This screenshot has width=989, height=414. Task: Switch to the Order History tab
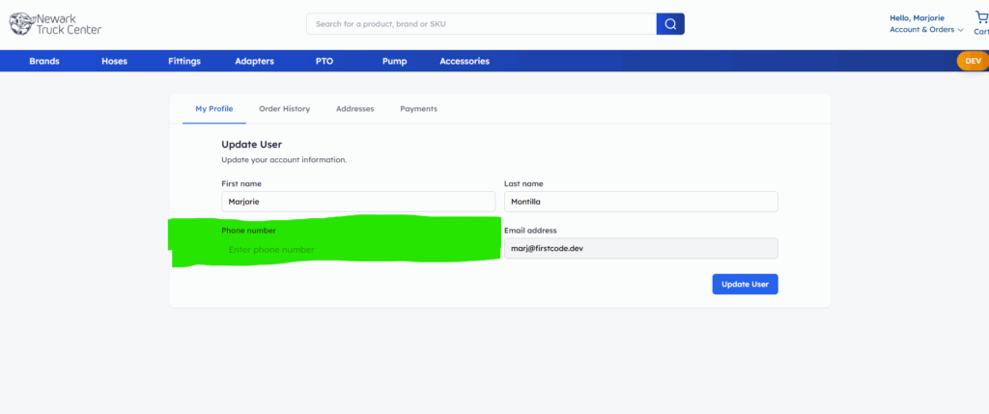coord(284,109)
